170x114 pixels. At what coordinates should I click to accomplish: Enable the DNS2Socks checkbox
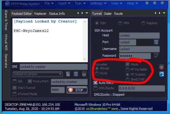[95, 88]
